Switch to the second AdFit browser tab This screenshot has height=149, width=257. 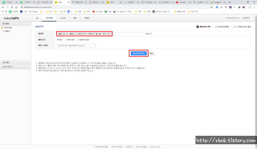tap(114, 2)
